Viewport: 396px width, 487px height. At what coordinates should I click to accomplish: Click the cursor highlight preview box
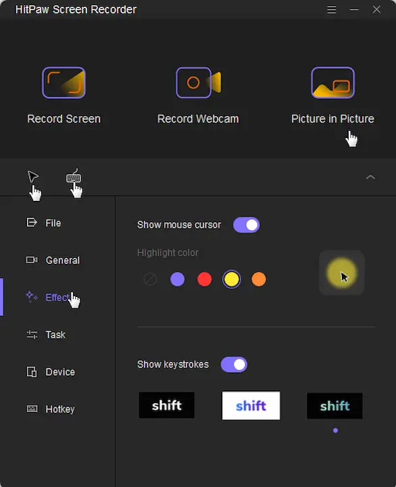(342, 273)
